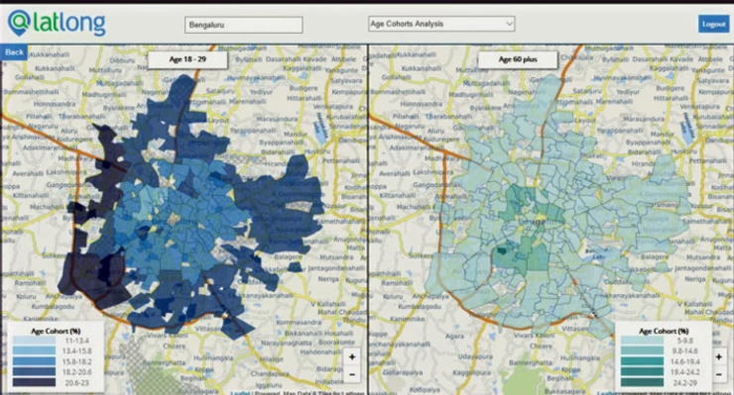Click the 9.8-14.6 legend color swatch

643,351
